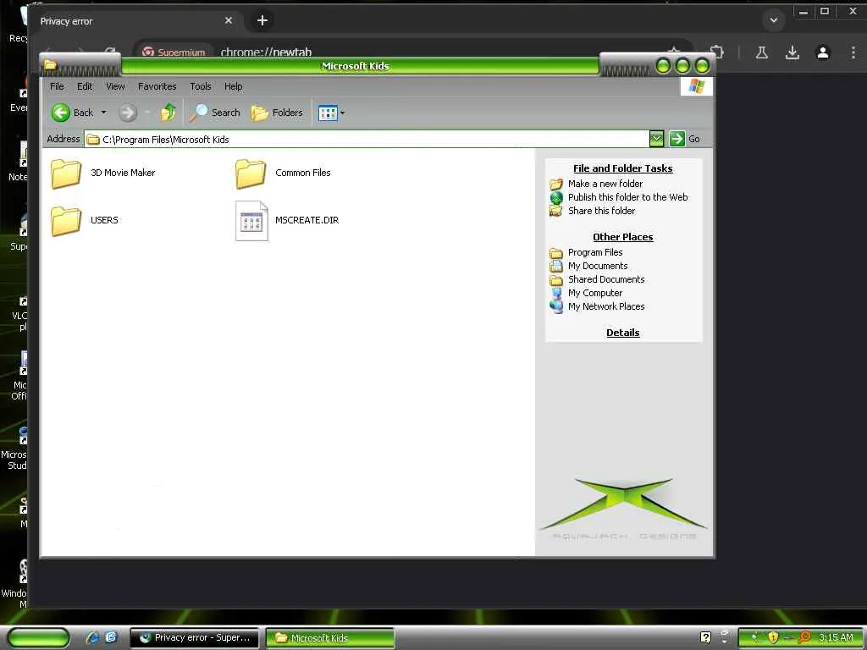This screenshot has width=867, height=650.
Task: Click the green Start button
Action: coord(39,637)
